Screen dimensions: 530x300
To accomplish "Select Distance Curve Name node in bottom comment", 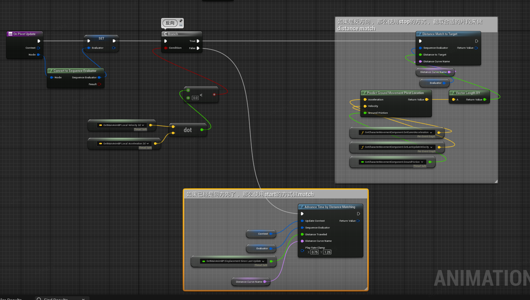I will tap(251, 282).
